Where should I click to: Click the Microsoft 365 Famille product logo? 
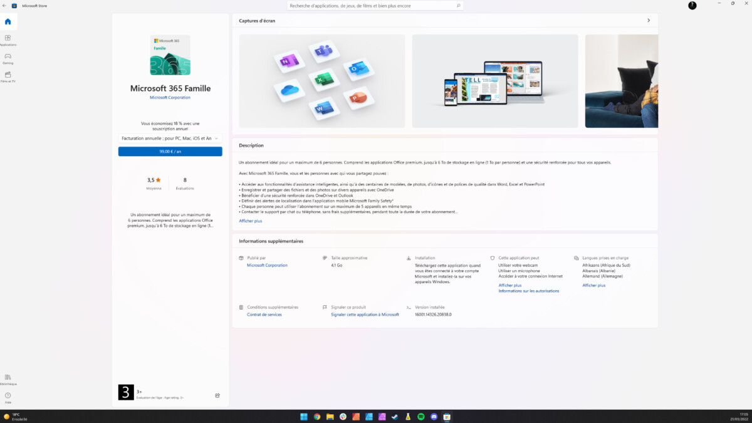(170, 55)
